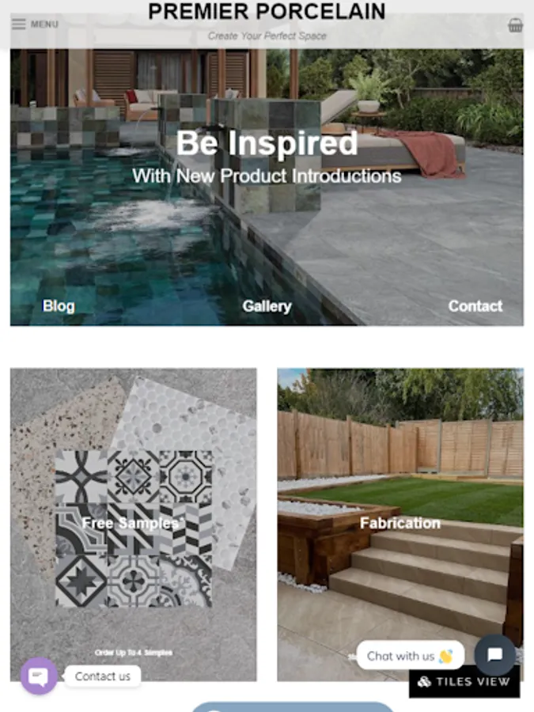Click the MENU label in header

pyautogui.click(x=44, y=25)
